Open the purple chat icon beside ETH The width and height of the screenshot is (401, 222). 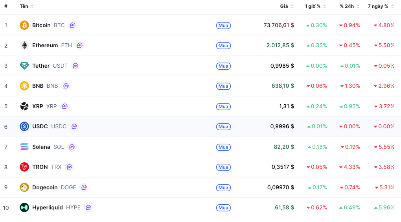pyautogui.click(x=80, y=45)
